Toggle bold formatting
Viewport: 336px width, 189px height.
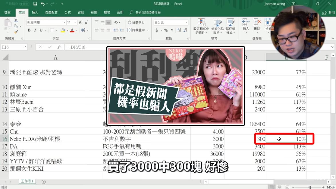click(29, 30)
